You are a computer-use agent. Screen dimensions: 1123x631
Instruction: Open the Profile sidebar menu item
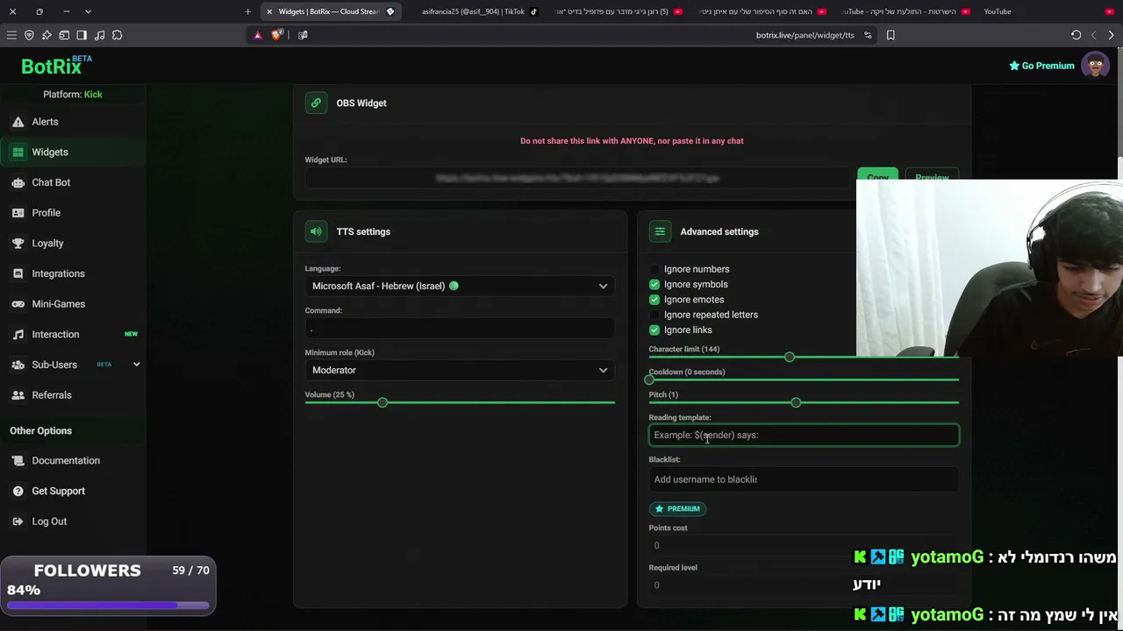coord(73,213)
